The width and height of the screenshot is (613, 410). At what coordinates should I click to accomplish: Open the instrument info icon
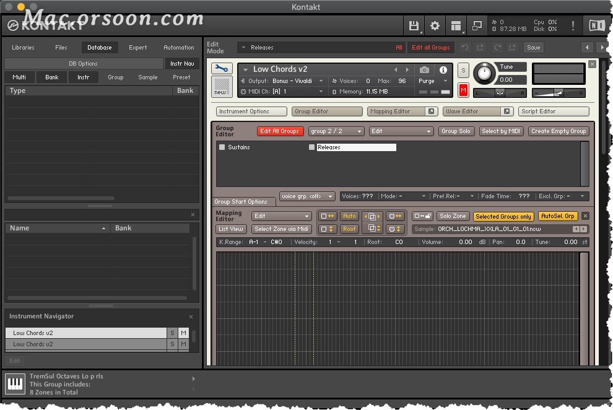(443, 70)
